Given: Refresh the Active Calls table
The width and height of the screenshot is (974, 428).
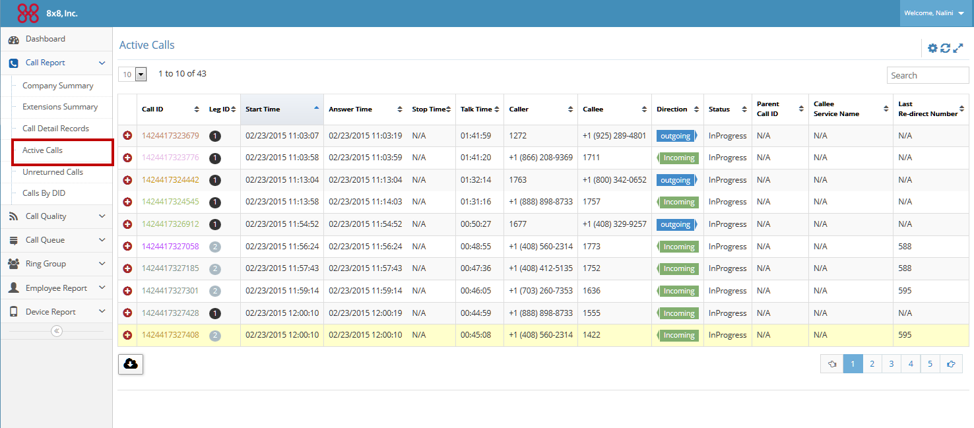Looking at the screenshot, I should (x=946, y=47).
